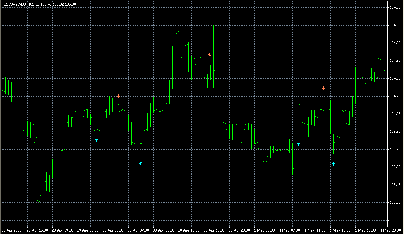
Task: Click the orange down arrow above the 30 Apr 19:30 bars
Action: (210, 54)
